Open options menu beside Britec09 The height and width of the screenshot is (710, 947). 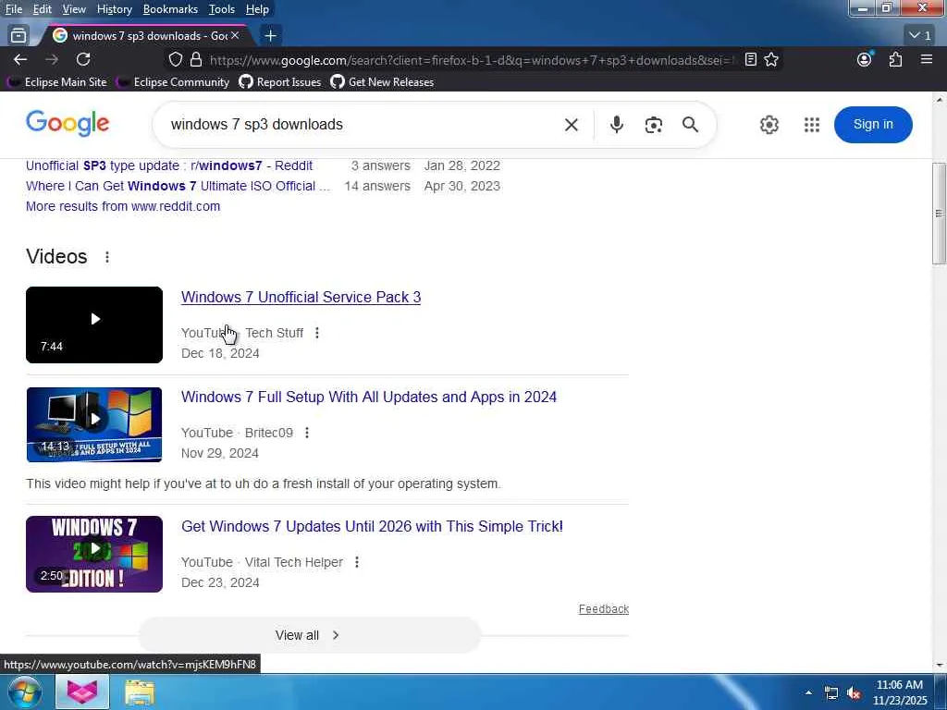(307, 433)
